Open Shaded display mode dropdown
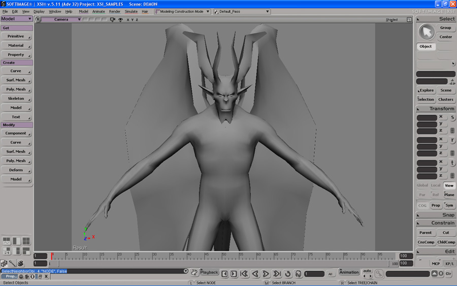Screen dimensions: 457x286 click(391, 20)
